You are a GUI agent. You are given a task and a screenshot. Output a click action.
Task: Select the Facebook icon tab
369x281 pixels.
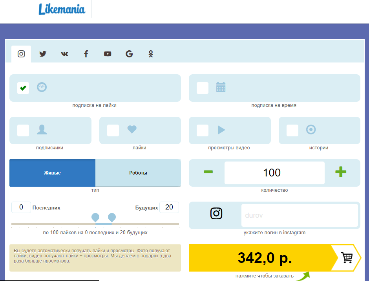86,54
